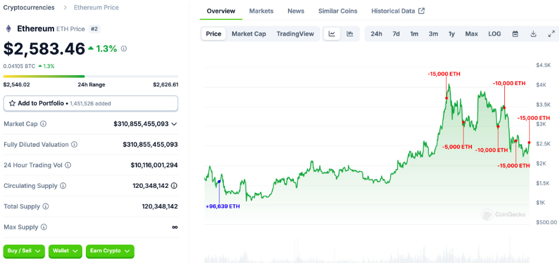
Task: Click the Total Supply info icon
Action: [46, 207]
